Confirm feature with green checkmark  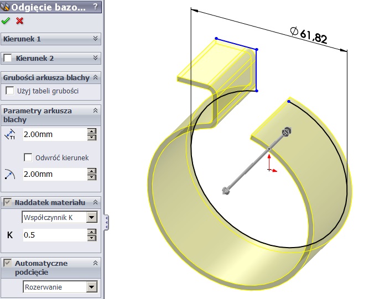(x=6, y=21)
